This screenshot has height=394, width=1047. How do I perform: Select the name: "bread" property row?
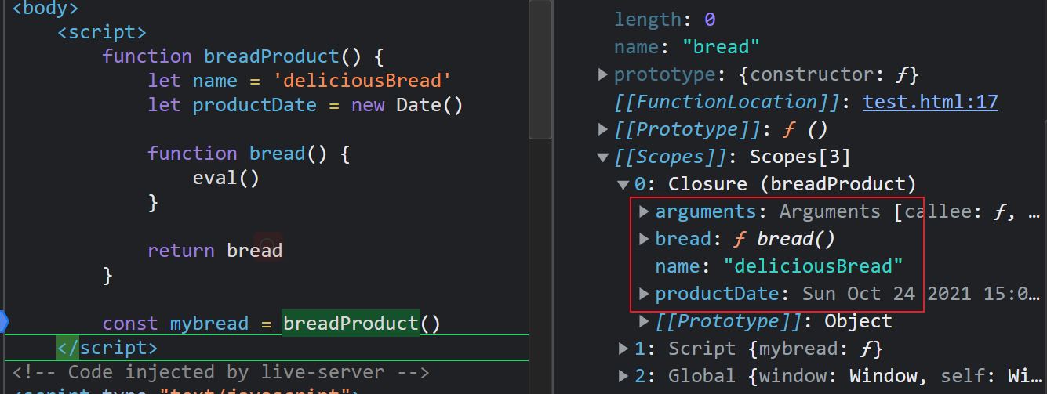pyautogui.click(x=687, y=47)
